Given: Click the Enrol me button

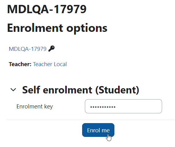Looking at the screenshot, I should pyautogui.click(x=98, y=130).
